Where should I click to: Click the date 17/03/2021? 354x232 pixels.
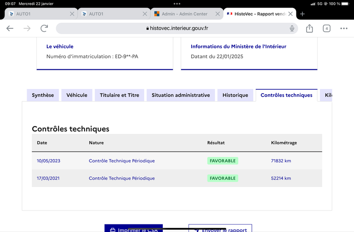(48, 178)
